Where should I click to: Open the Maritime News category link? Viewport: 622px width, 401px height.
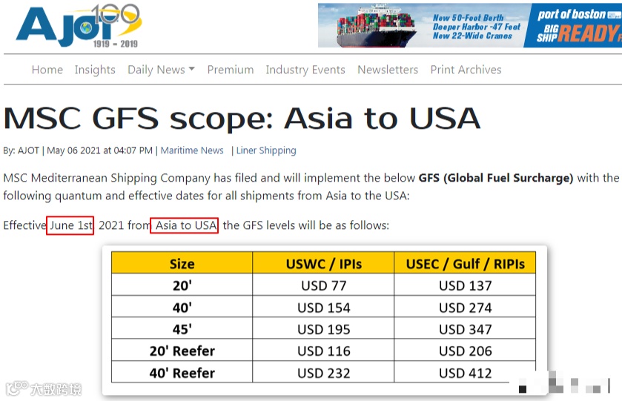point(192,150)
